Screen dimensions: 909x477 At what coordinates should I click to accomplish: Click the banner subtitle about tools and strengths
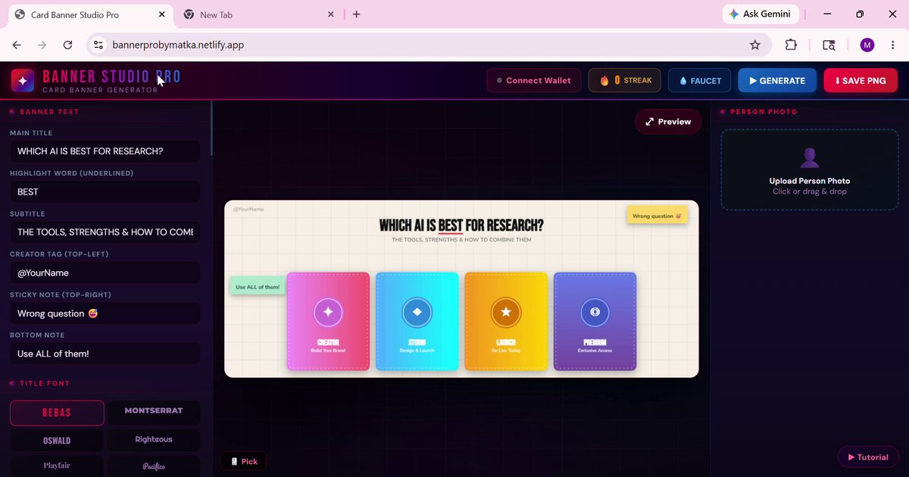[x=461, y=240]
